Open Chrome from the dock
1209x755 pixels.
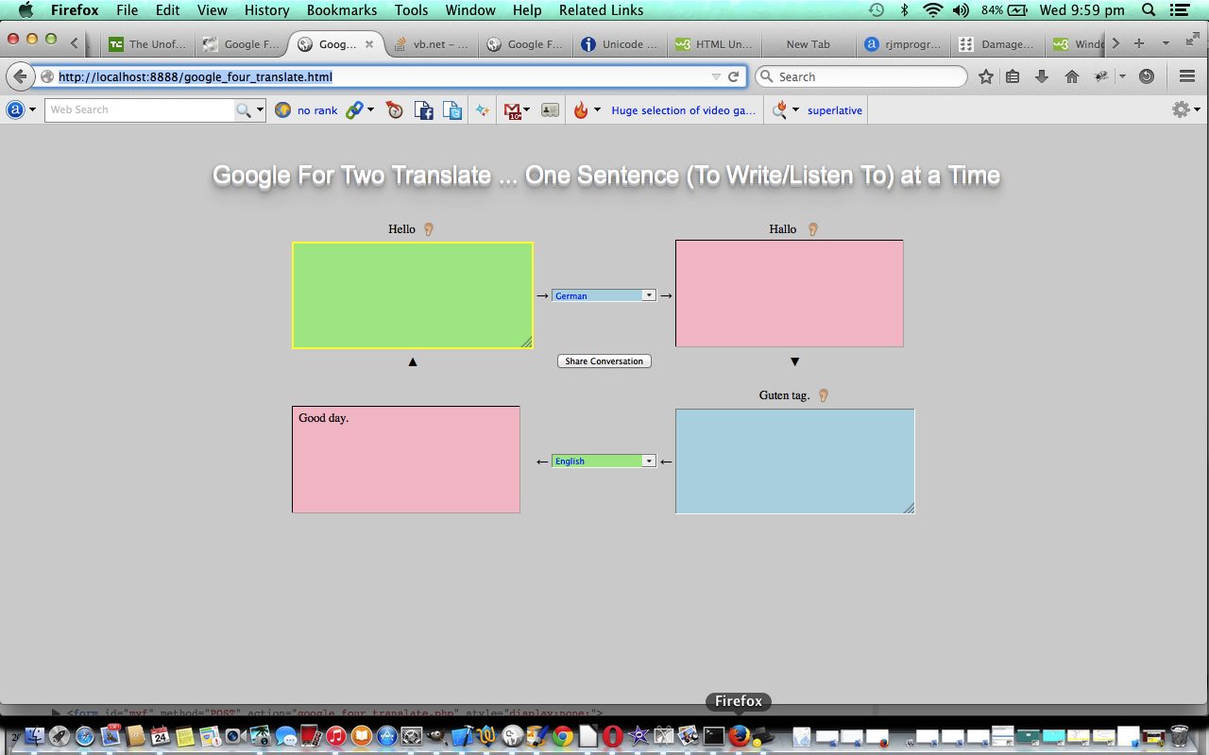point(562,736)
